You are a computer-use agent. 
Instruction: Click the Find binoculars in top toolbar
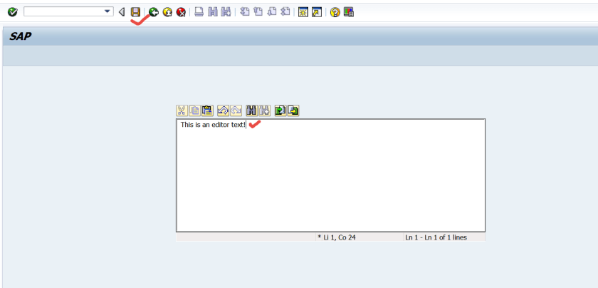(213, 12)
